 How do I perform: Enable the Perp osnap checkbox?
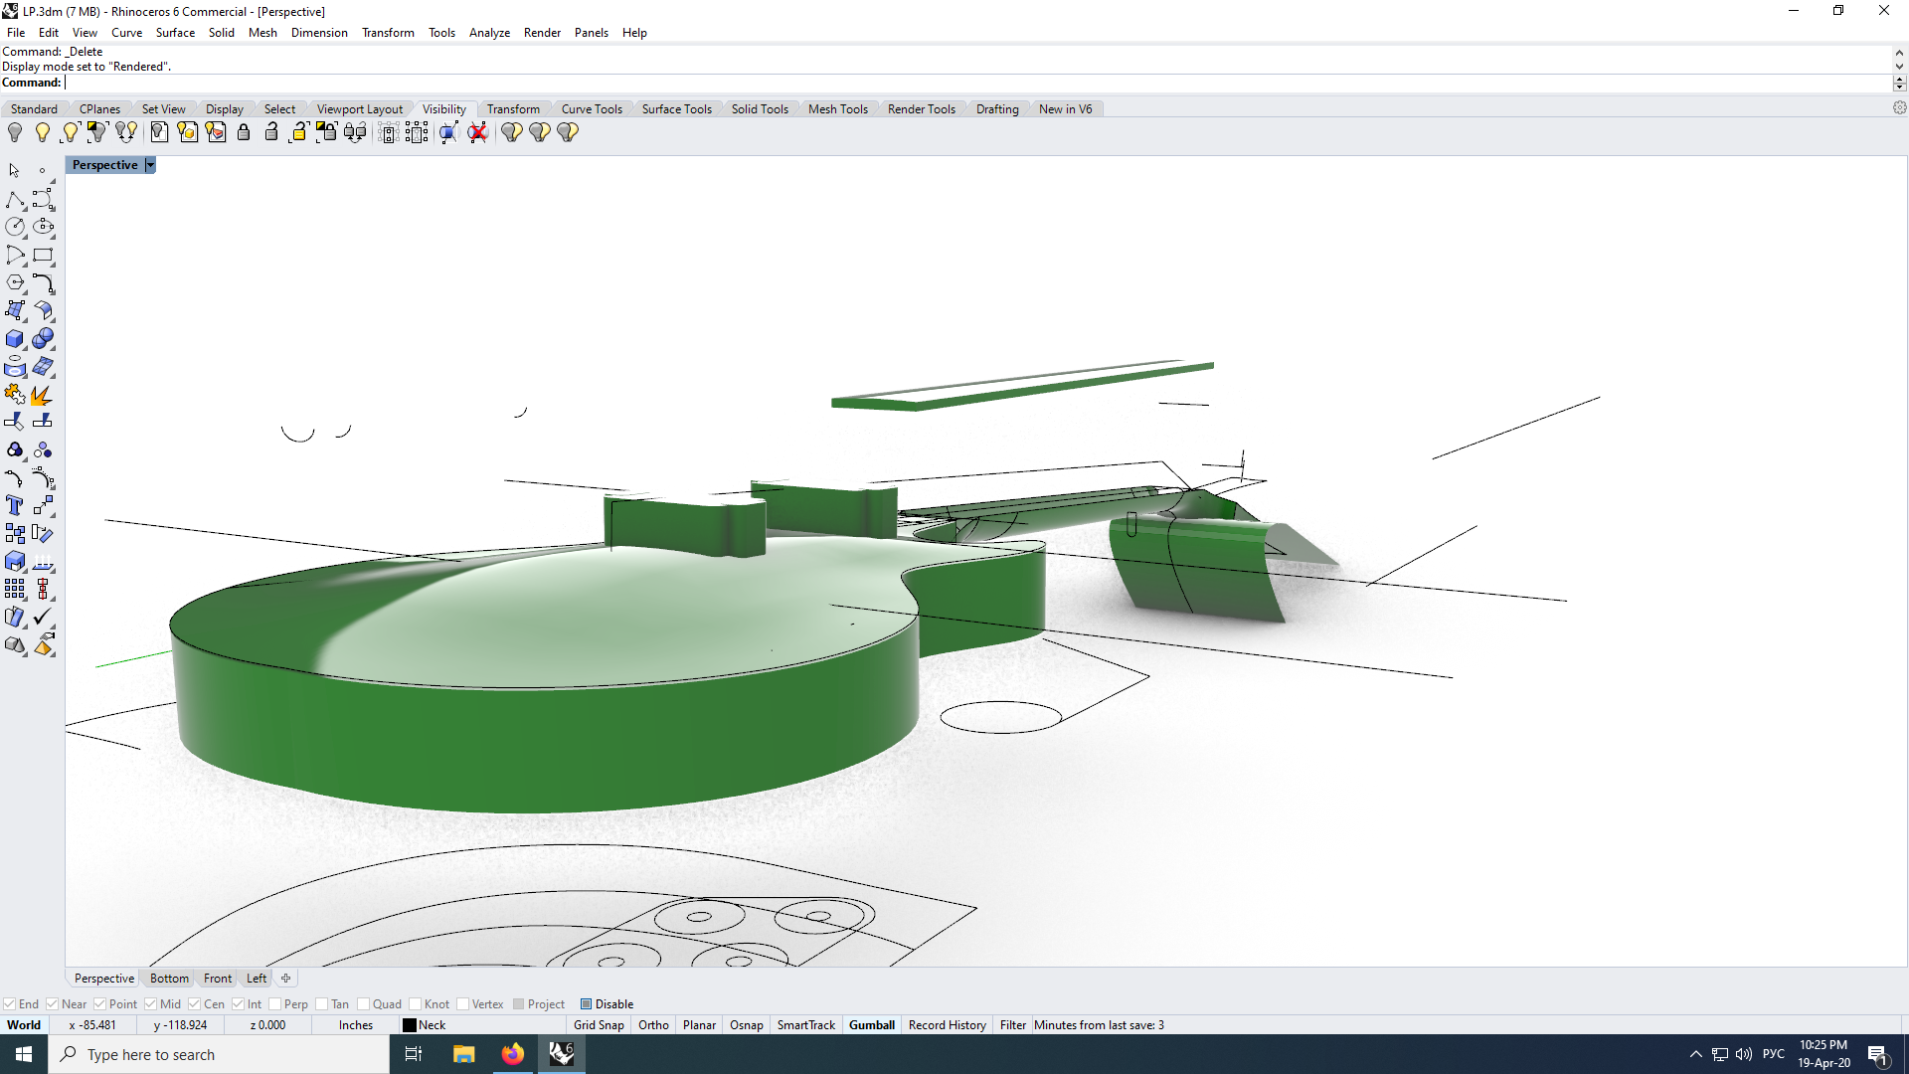click(275, 1004)
